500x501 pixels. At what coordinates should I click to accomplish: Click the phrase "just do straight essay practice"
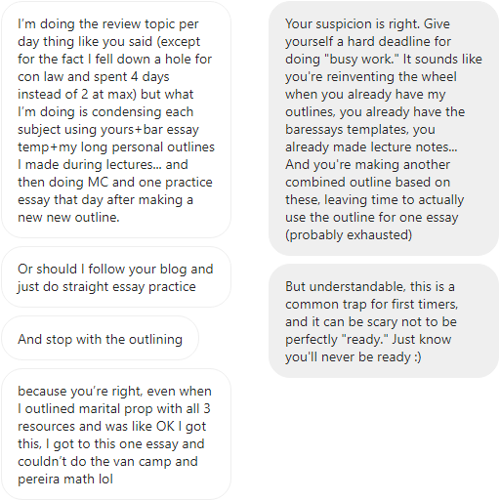(106, 287)
